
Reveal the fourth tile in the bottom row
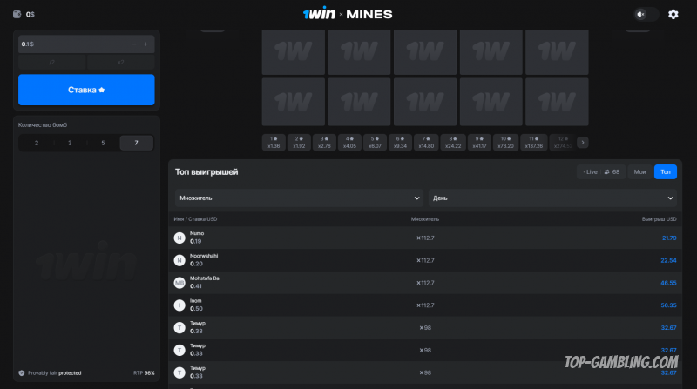coord(491,102)
